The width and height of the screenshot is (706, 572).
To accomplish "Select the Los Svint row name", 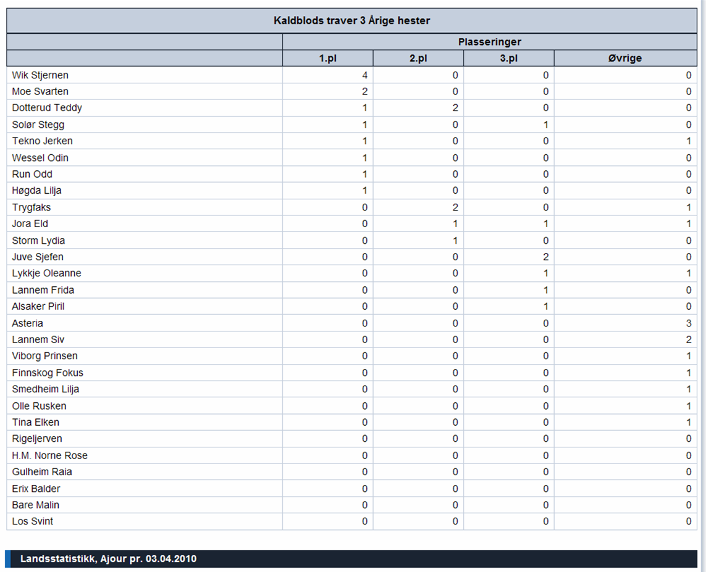I will pos(32,521).
